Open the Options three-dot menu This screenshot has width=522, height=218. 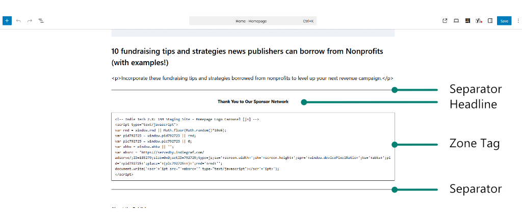(516, 21)
